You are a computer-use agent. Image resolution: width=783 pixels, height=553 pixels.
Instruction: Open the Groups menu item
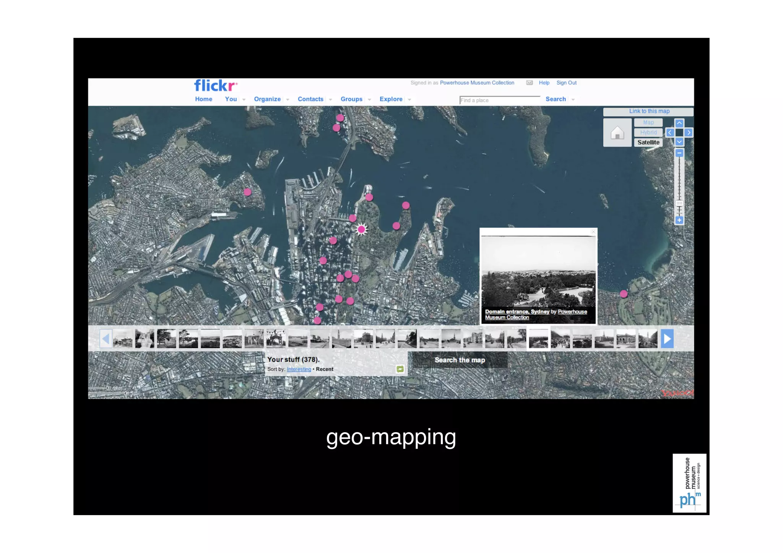click(x=351, y=99)
